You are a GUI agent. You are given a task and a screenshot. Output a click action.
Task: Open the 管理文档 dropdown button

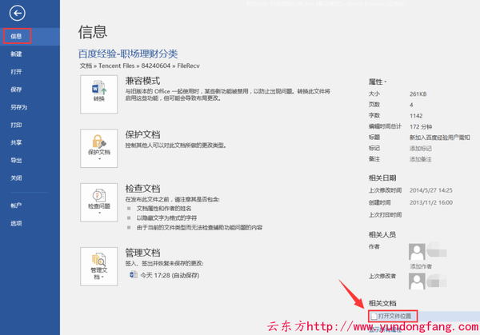(99, 266)
